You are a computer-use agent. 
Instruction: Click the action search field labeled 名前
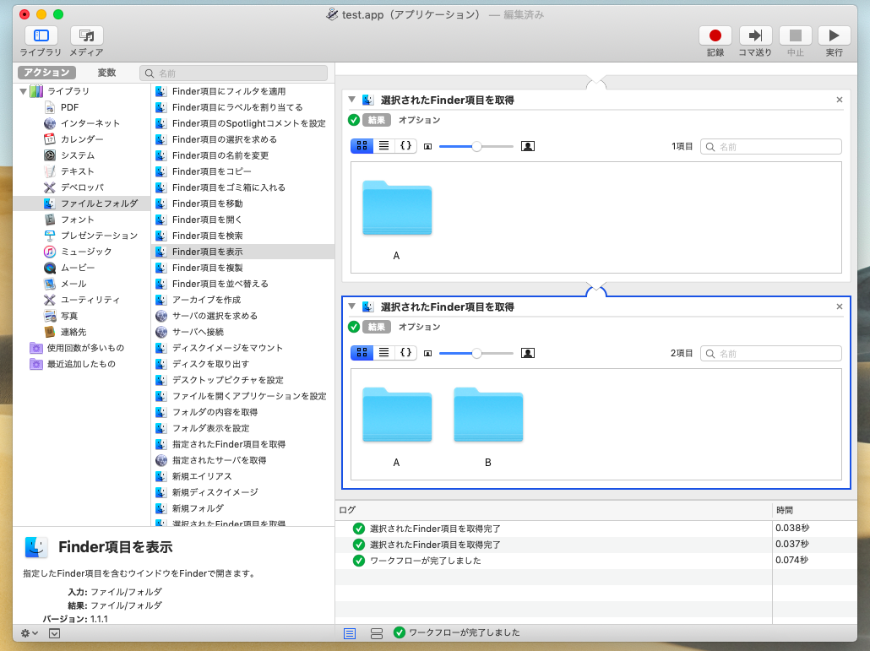click(234, 73)
